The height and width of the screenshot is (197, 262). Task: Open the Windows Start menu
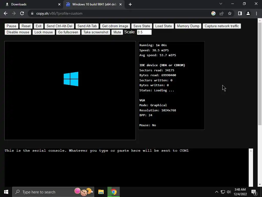pyautogui.click(x=6, y=192)
